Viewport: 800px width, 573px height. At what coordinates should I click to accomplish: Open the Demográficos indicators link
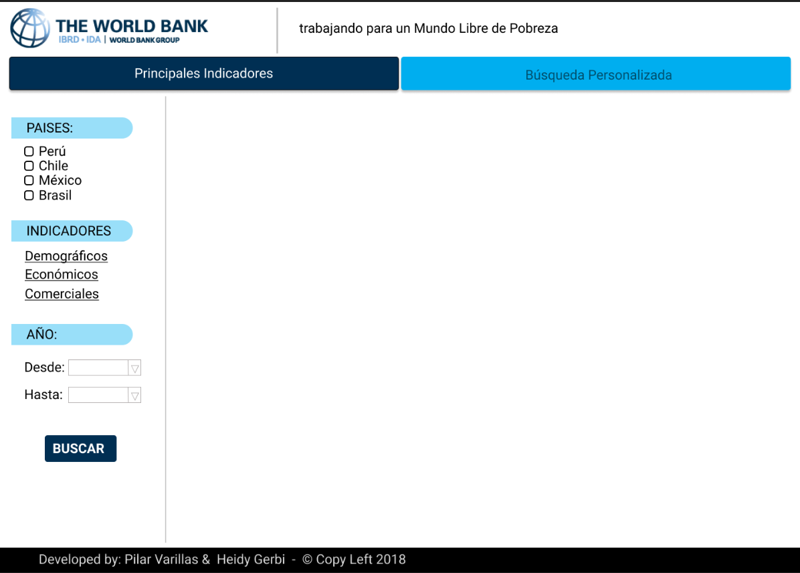pos(66,256)
